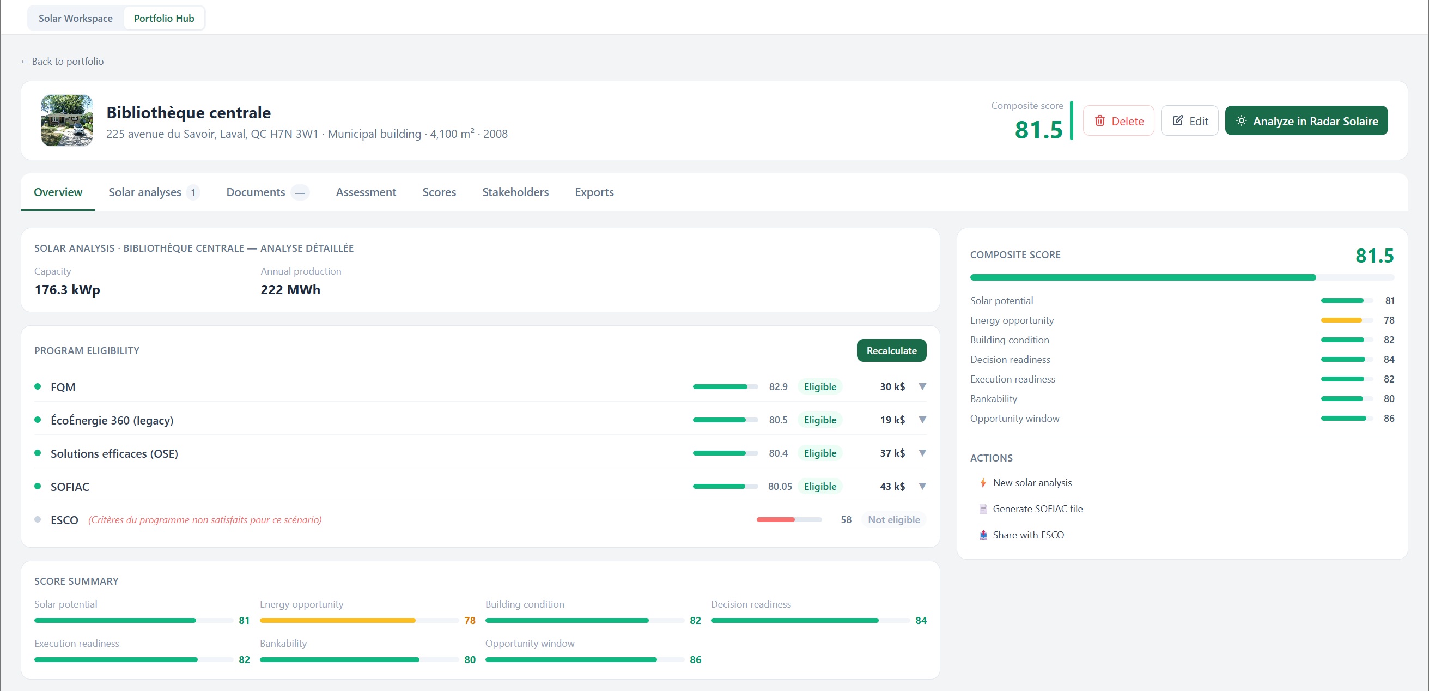Click the FQM score bar
The height and width of the screenshot is (691, 1429).
(x=725, y=386)
